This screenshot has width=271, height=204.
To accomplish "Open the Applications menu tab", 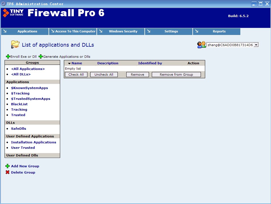I will (x=25, y=31).
